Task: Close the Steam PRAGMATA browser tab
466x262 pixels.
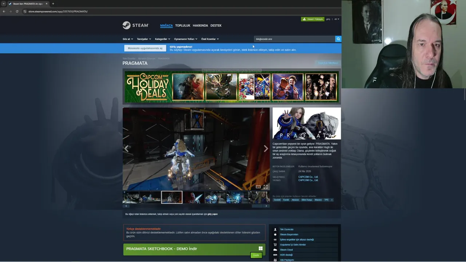Action: click(x=47, y=4)
